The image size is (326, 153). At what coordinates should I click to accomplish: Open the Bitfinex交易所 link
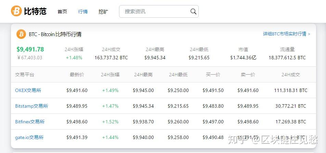point(30,122)
